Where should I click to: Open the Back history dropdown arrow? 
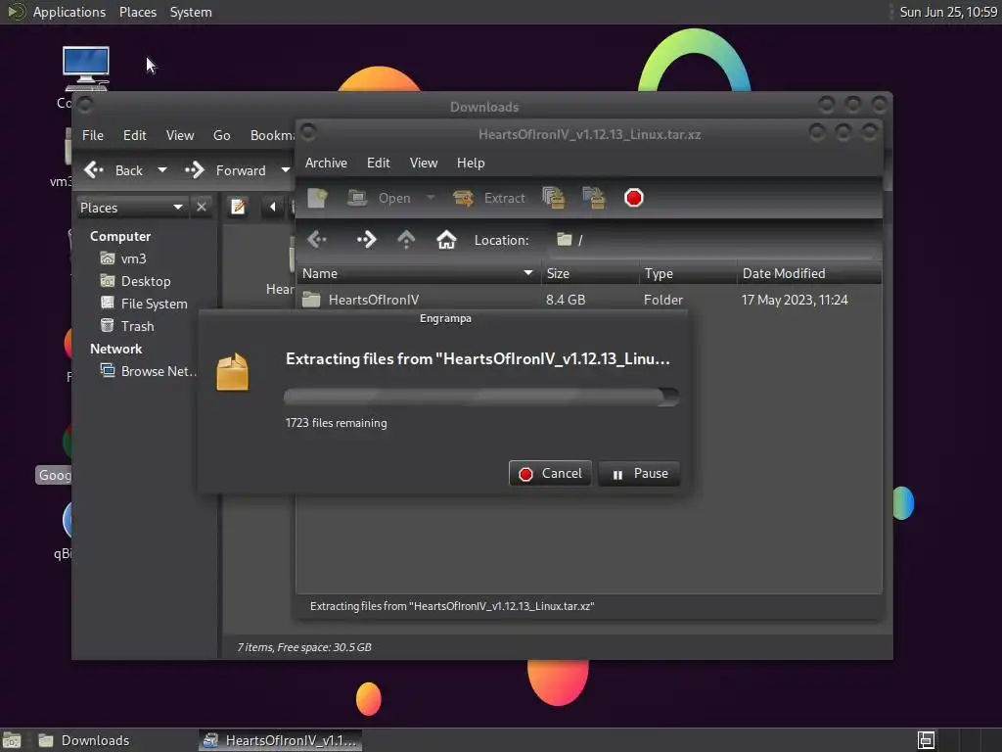coord(161,170)
